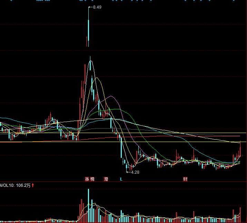Click the 财 financial report marker
247x223 pixels.
[185, 179]
